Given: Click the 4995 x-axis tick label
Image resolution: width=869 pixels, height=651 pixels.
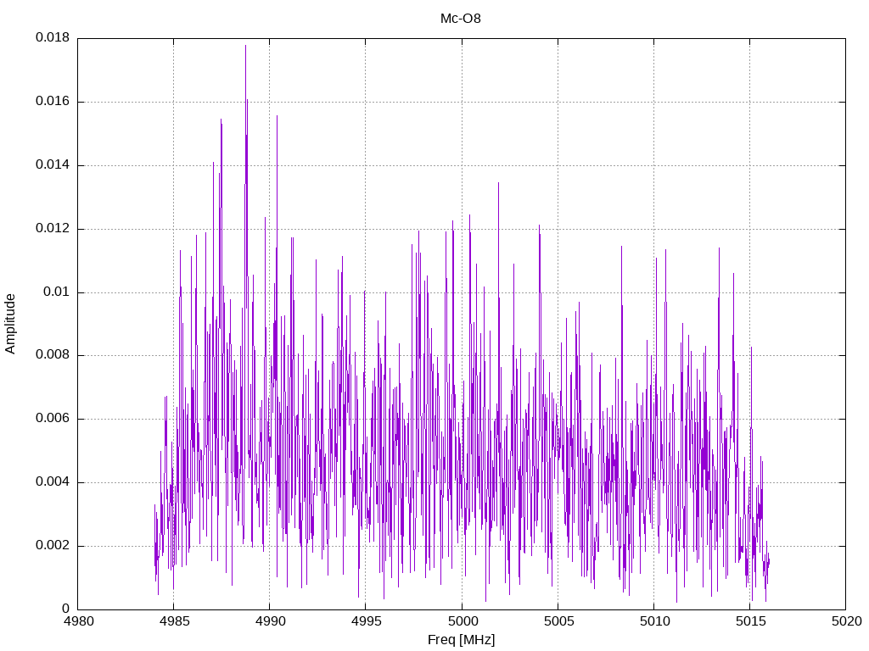Looking at the screenshot, I should pyautogui.click(x=366, y=621).
